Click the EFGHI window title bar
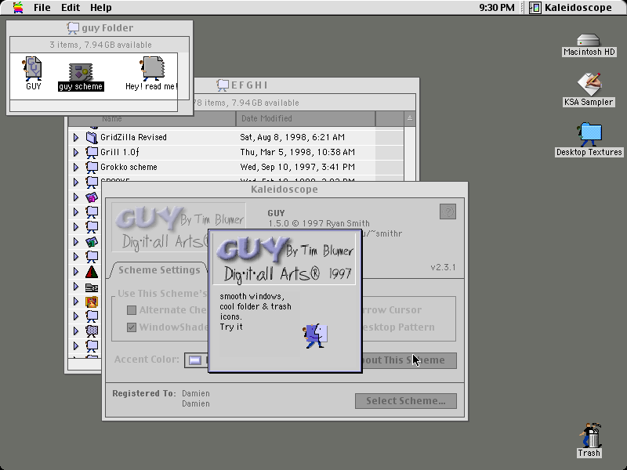 306,85
